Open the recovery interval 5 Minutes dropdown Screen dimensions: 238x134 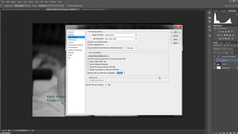point(131,48)
